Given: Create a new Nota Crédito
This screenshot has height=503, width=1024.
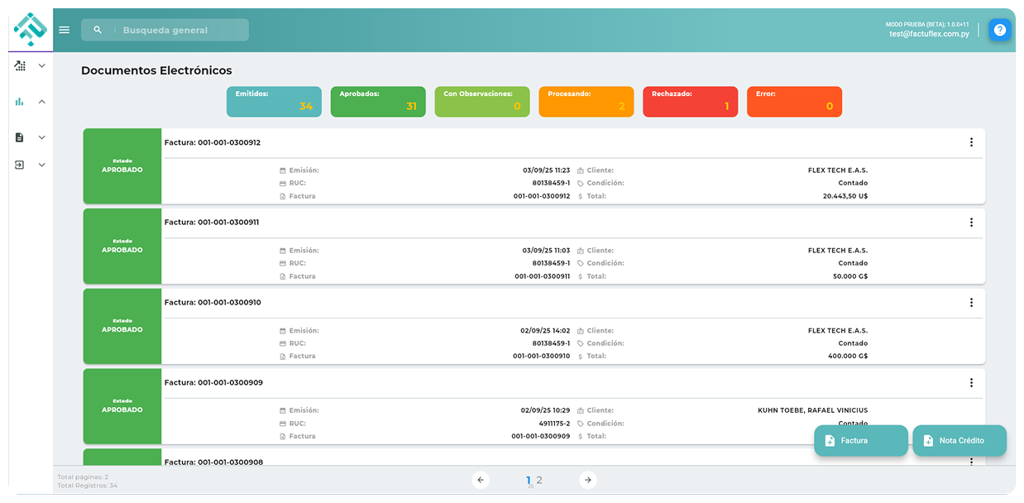Looking at the screenshot, I should 959,441.
